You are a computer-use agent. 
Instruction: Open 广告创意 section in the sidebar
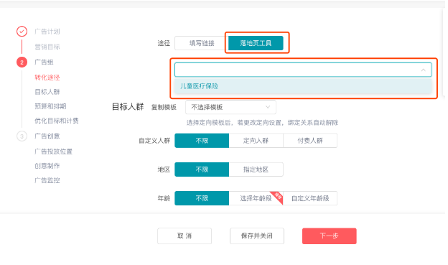[47, 136]
